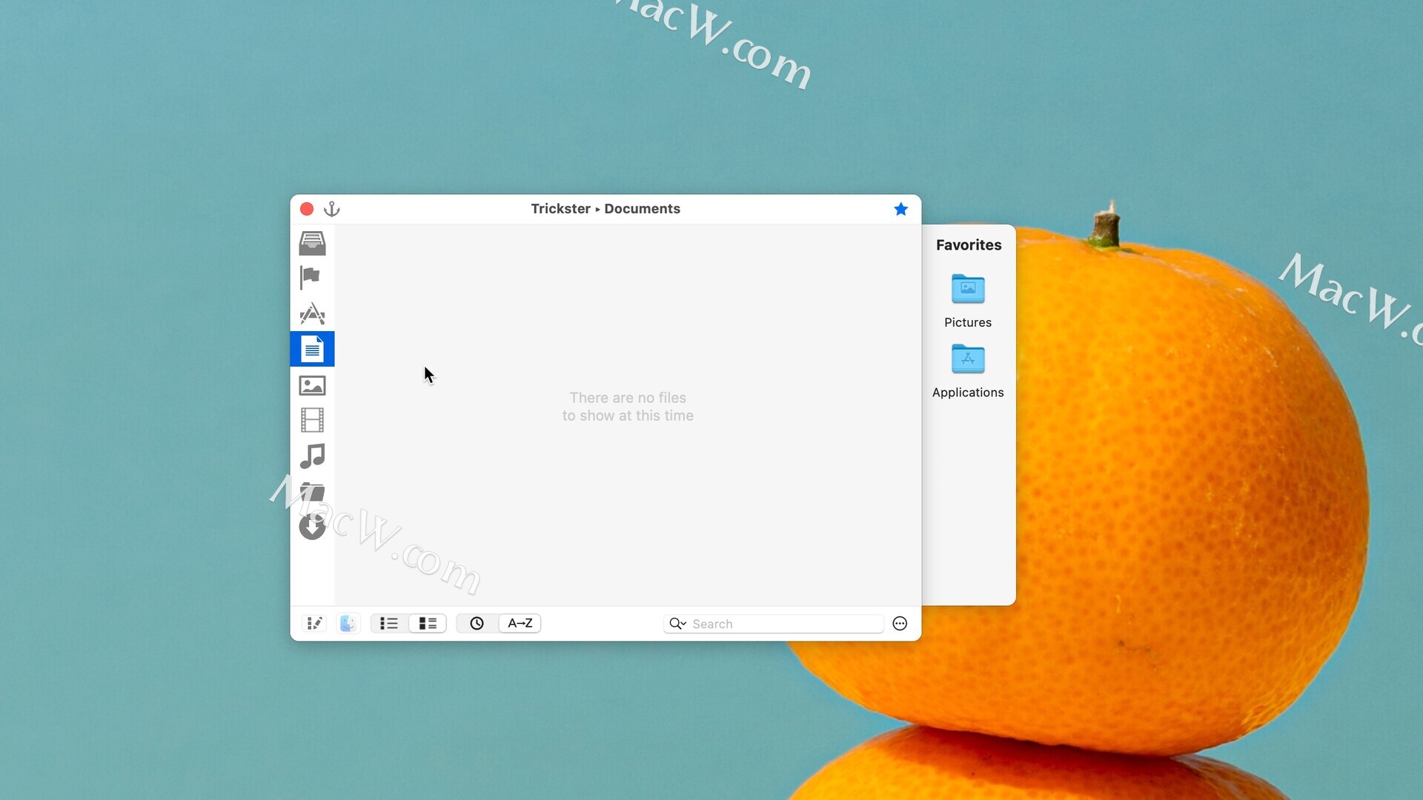Click the Finder face toolbar button

point(348,624)
